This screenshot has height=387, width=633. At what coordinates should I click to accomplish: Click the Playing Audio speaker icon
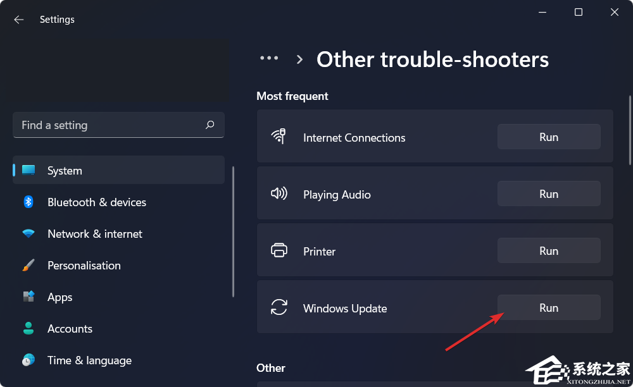click(x=279, y=193)
